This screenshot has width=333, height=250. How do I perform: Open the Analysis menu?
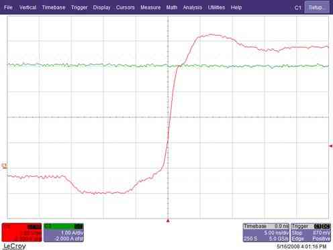pos(193,7)
